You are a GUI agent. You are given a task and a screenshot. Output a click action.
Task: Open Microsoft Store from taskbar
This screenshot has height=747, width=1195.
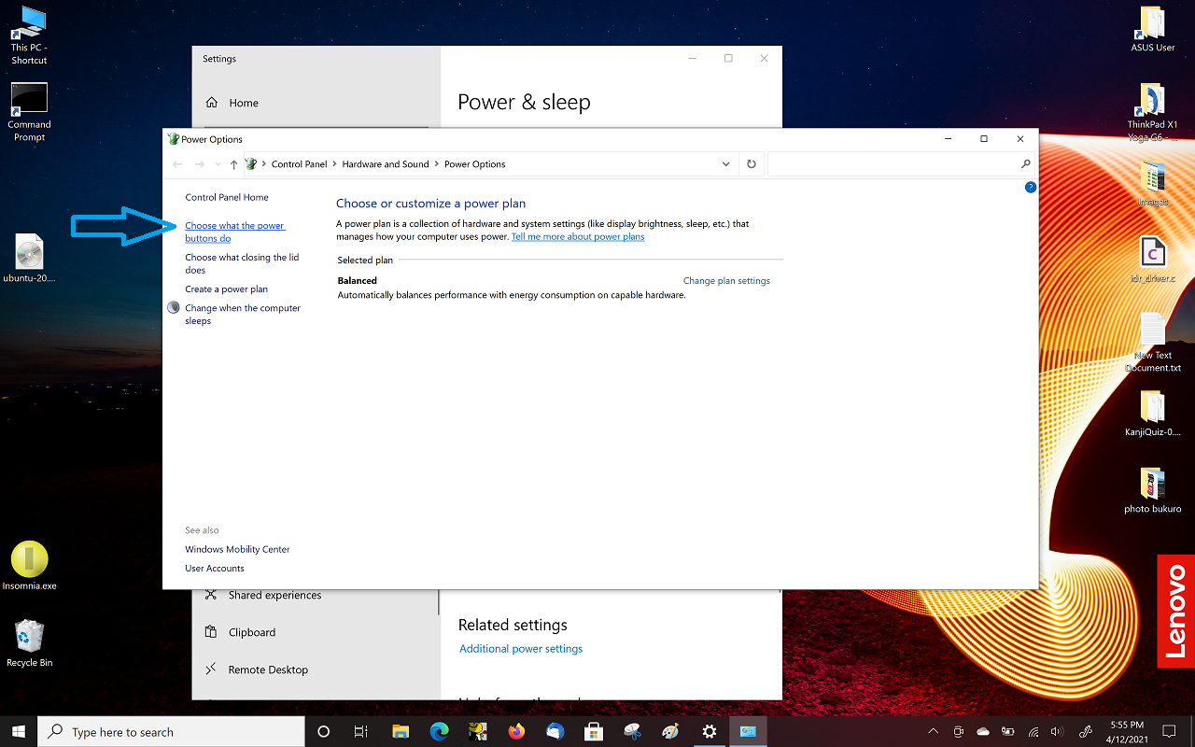[593, 731]
